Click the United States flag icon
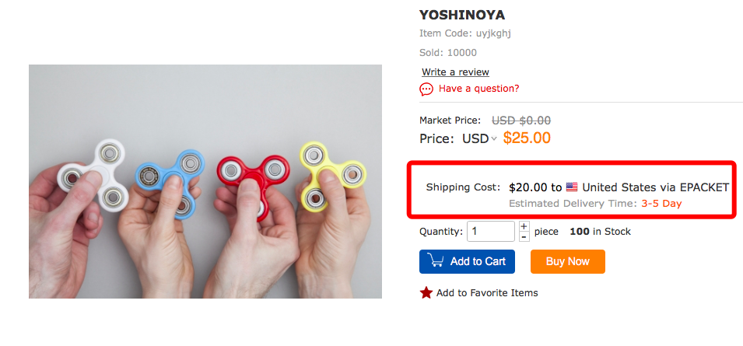The height and width of the screenshot is (346, 743). [x=572, y=187]
